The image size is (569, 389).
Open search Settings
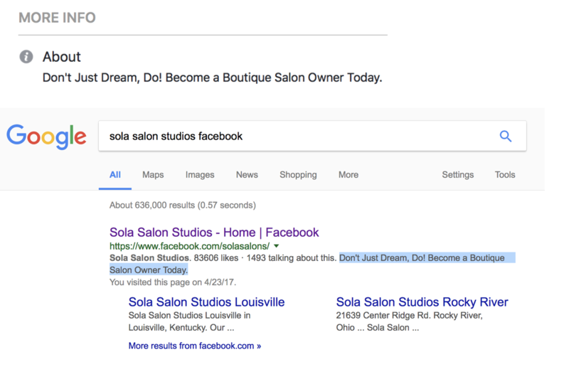click(457, 175)
